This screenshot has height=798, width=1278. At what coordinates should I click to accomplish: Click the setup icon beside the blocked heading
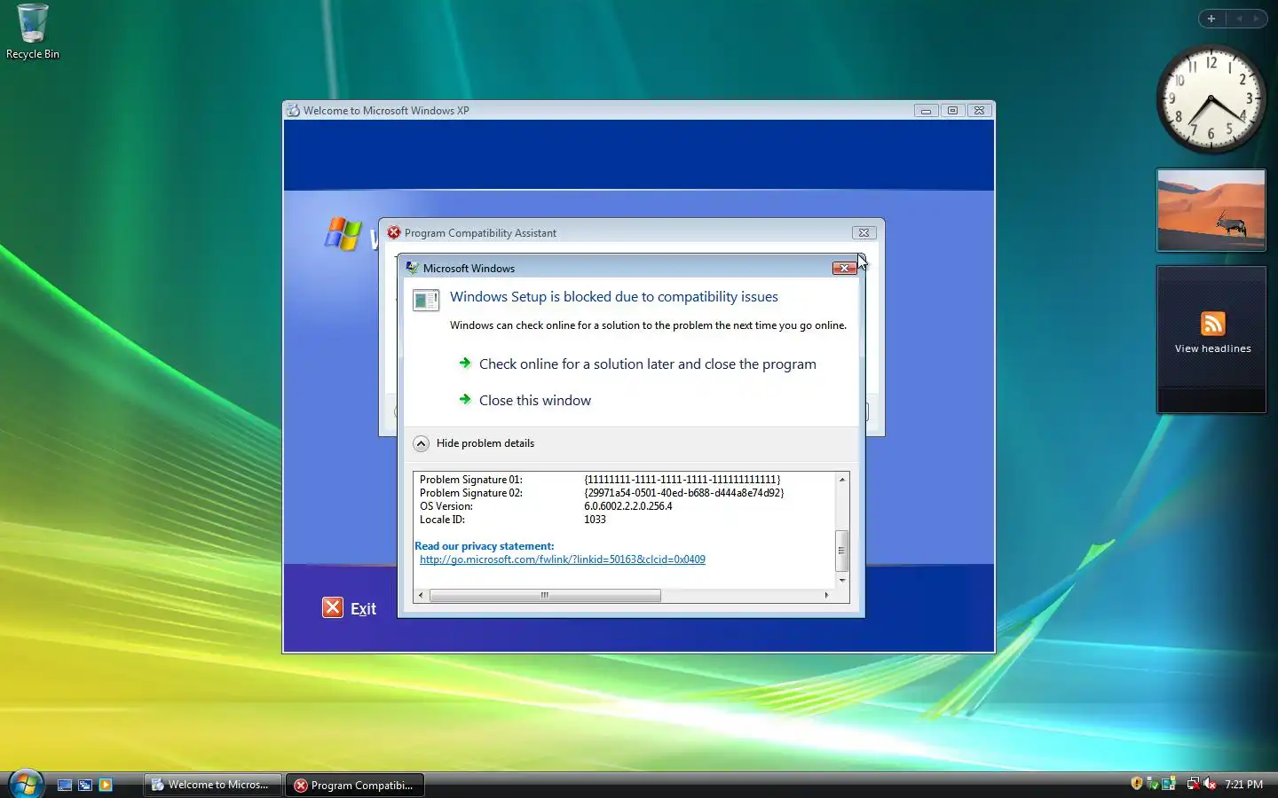426,301
